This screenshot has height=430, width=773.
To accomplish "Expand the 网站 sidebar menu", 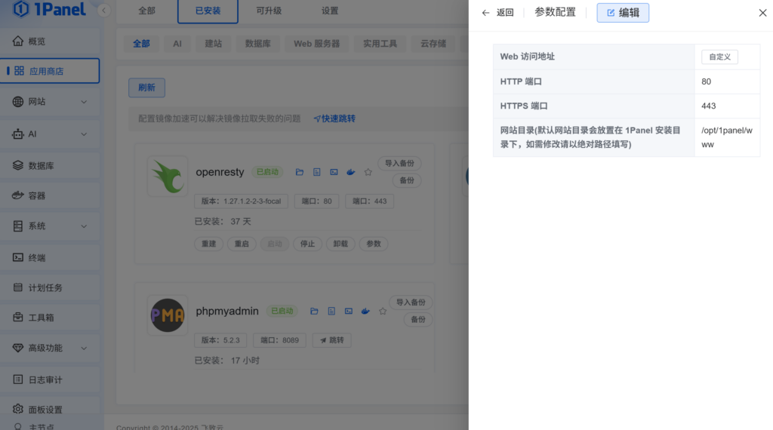I will (50, 102).
